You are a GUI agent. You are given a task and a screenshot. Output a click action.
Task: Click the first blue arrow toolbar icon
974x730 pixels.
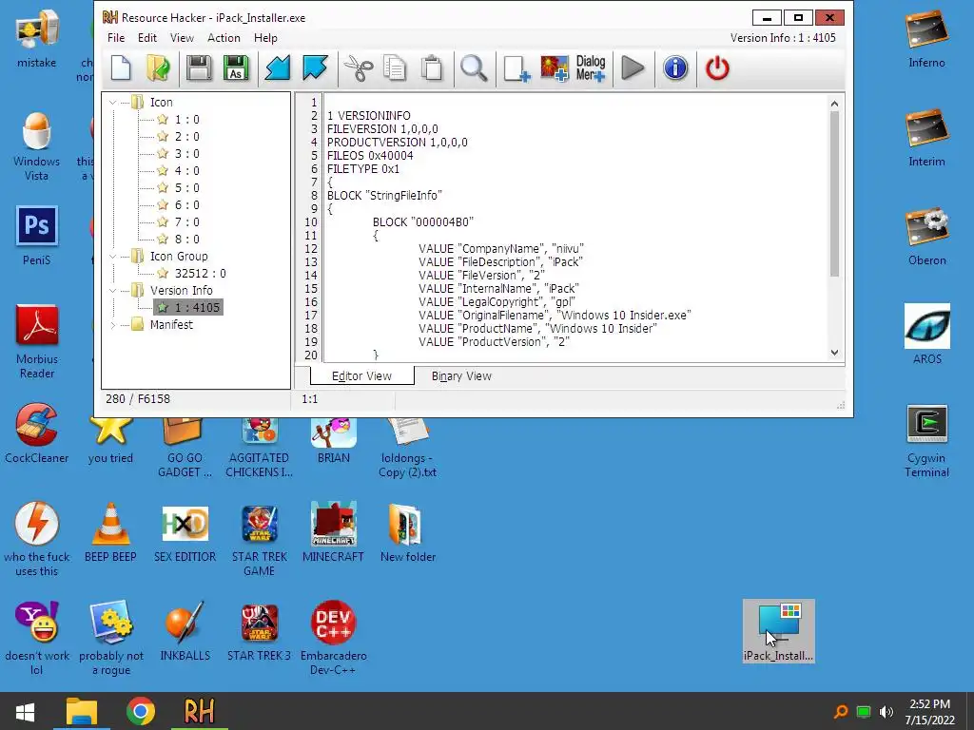point(277,68)
